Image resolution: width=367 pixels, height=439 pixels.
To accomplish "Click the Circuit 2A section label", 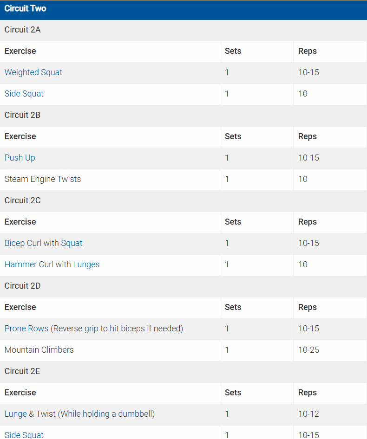I will pyautogui.click(x=23, y=30).
